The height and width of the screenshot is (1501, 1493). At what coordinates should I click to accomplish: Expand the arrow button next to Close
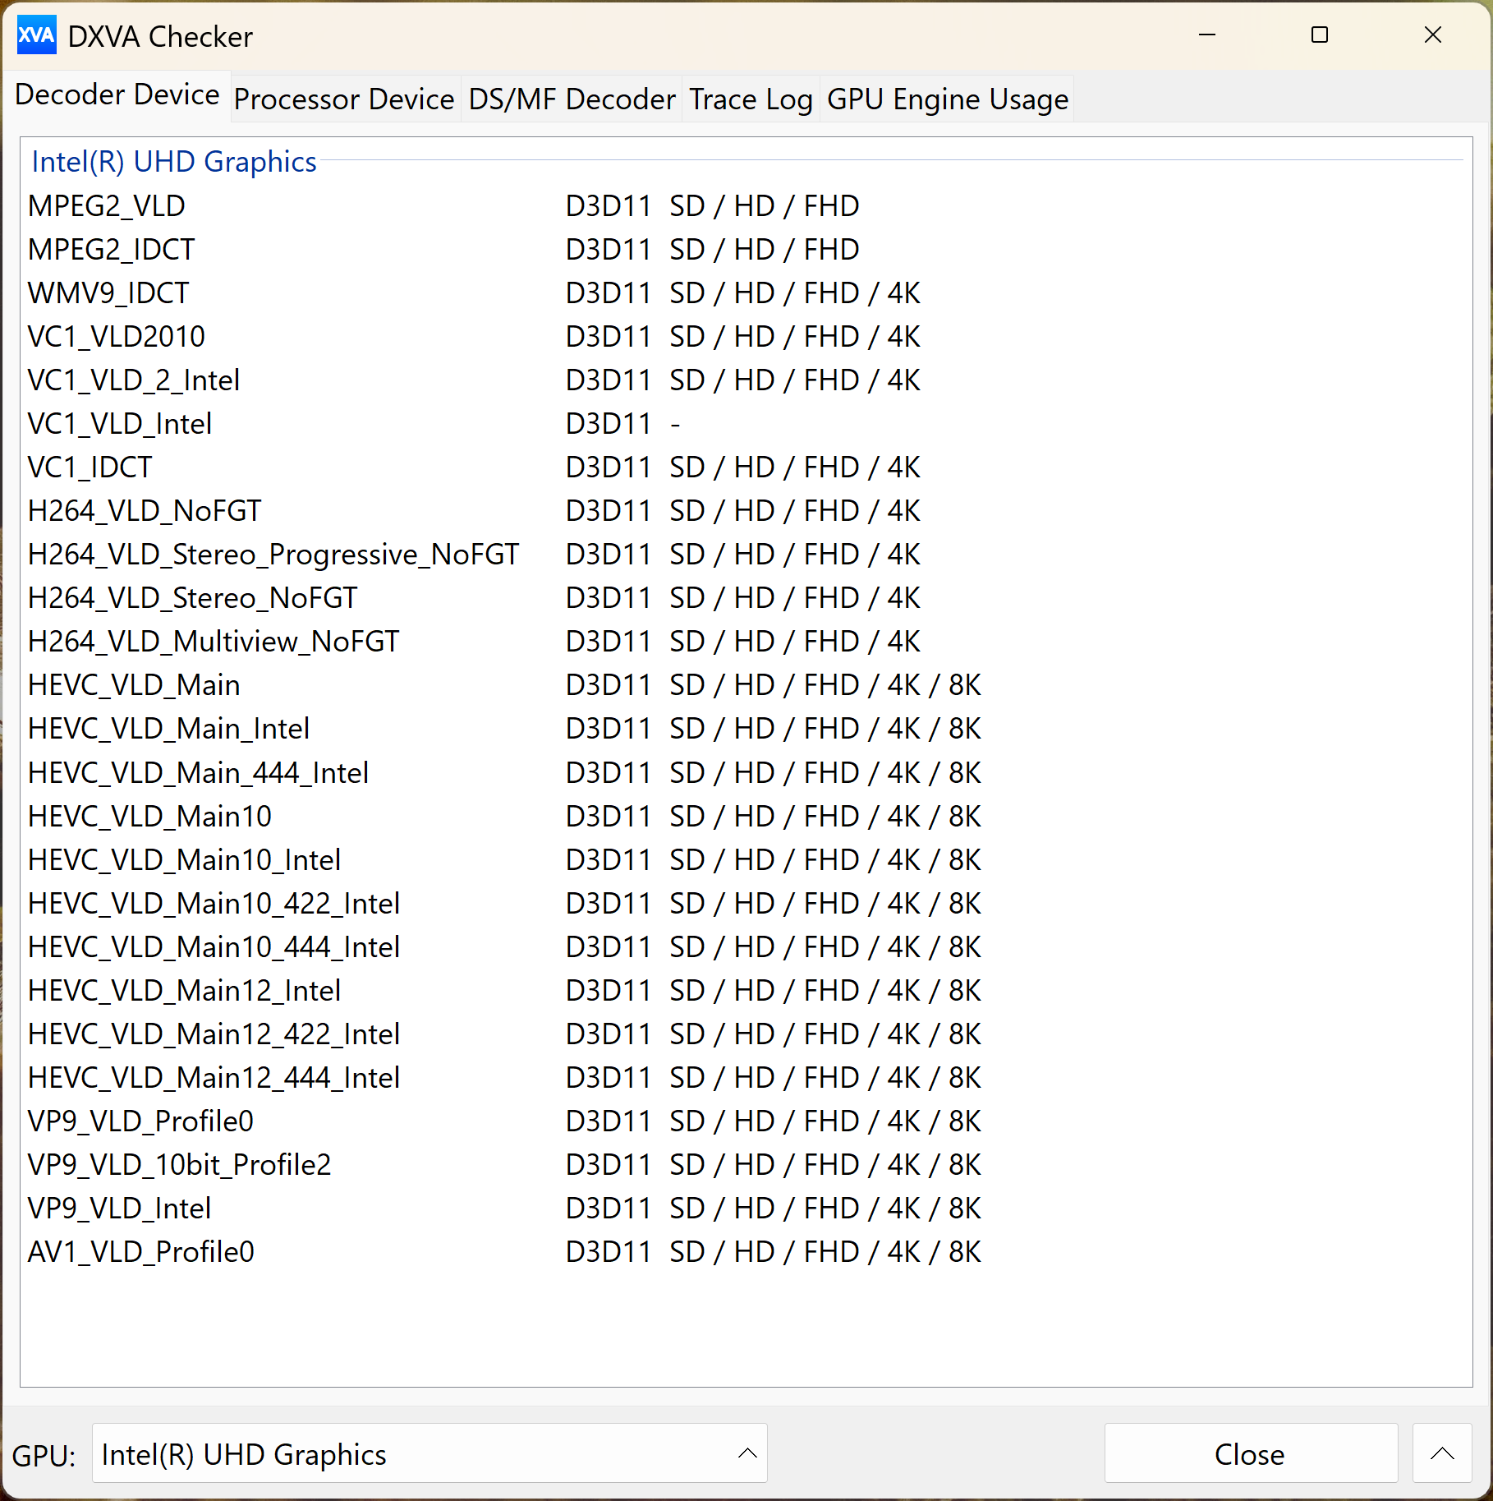pos(1441,1453)
